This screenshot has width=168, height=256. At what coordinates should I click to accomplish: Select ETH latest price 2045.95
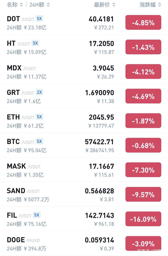(x=101, y=117)
